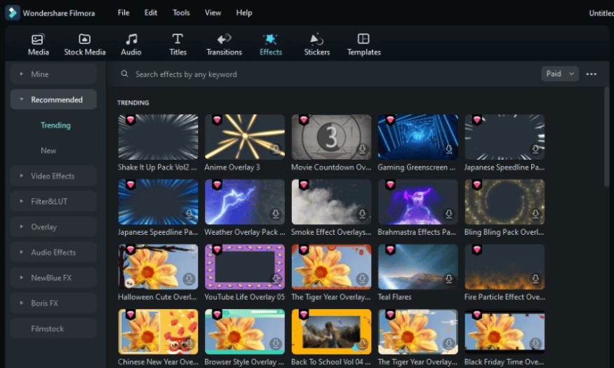Image resolution: width=614 pixels, height=368 pixels.
Task: Open the Filmstock section
Action: (53, 329)
